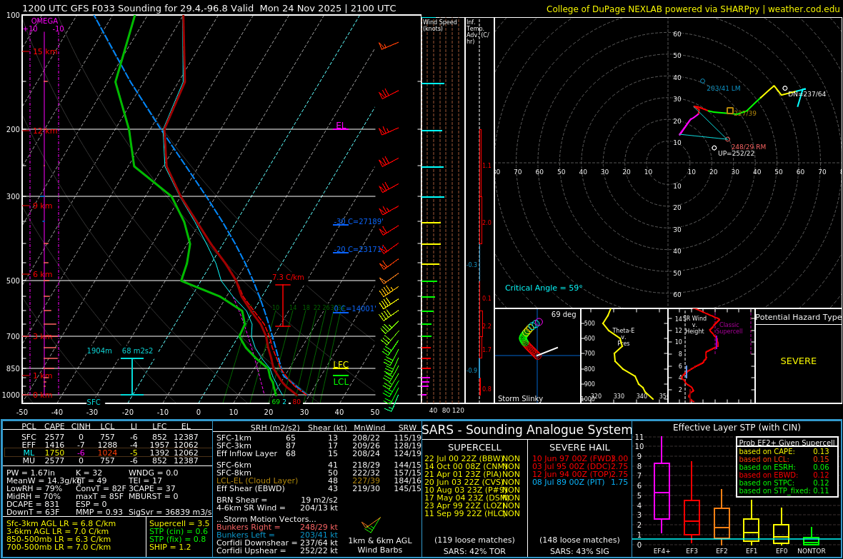Select the SFC-1km row in the SRH table
This screenshot has height=559, width=843.
click(x=319, y=438)
